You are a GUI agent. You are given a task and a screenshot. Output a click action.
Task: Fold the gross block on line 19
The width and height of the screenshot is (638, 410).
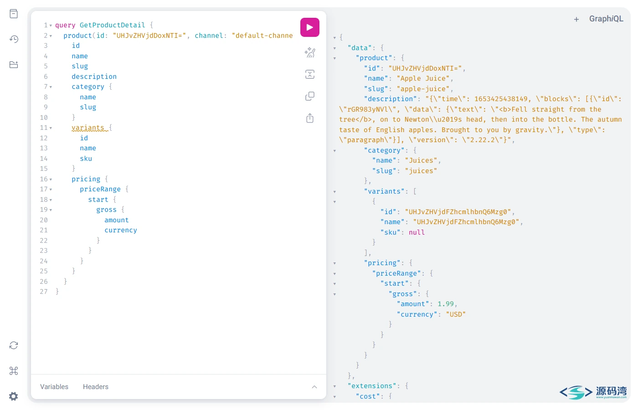point(51,210)
